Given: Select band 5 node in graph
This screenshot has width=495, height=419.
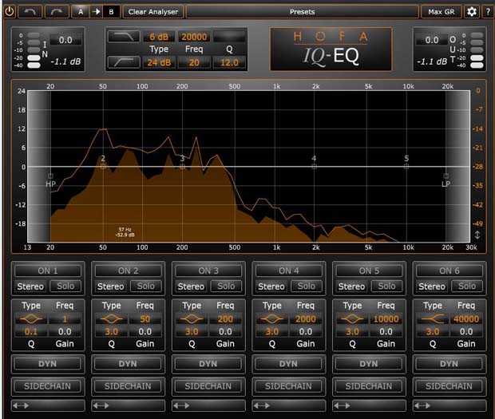Looking at the screenshot, I should pos(406,166).
